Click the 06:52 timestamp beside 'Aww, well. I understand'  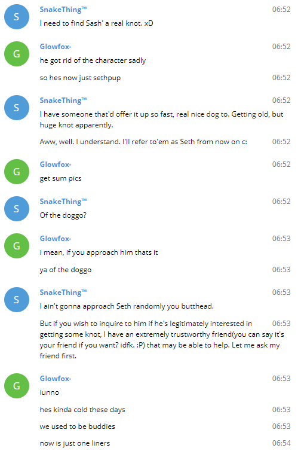tap(281, 142)
